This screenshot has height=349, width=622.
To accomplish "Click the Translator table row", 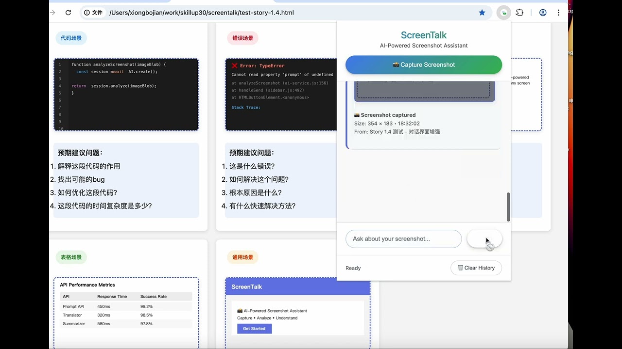I will pyautogui.click(x=126, y=315).
